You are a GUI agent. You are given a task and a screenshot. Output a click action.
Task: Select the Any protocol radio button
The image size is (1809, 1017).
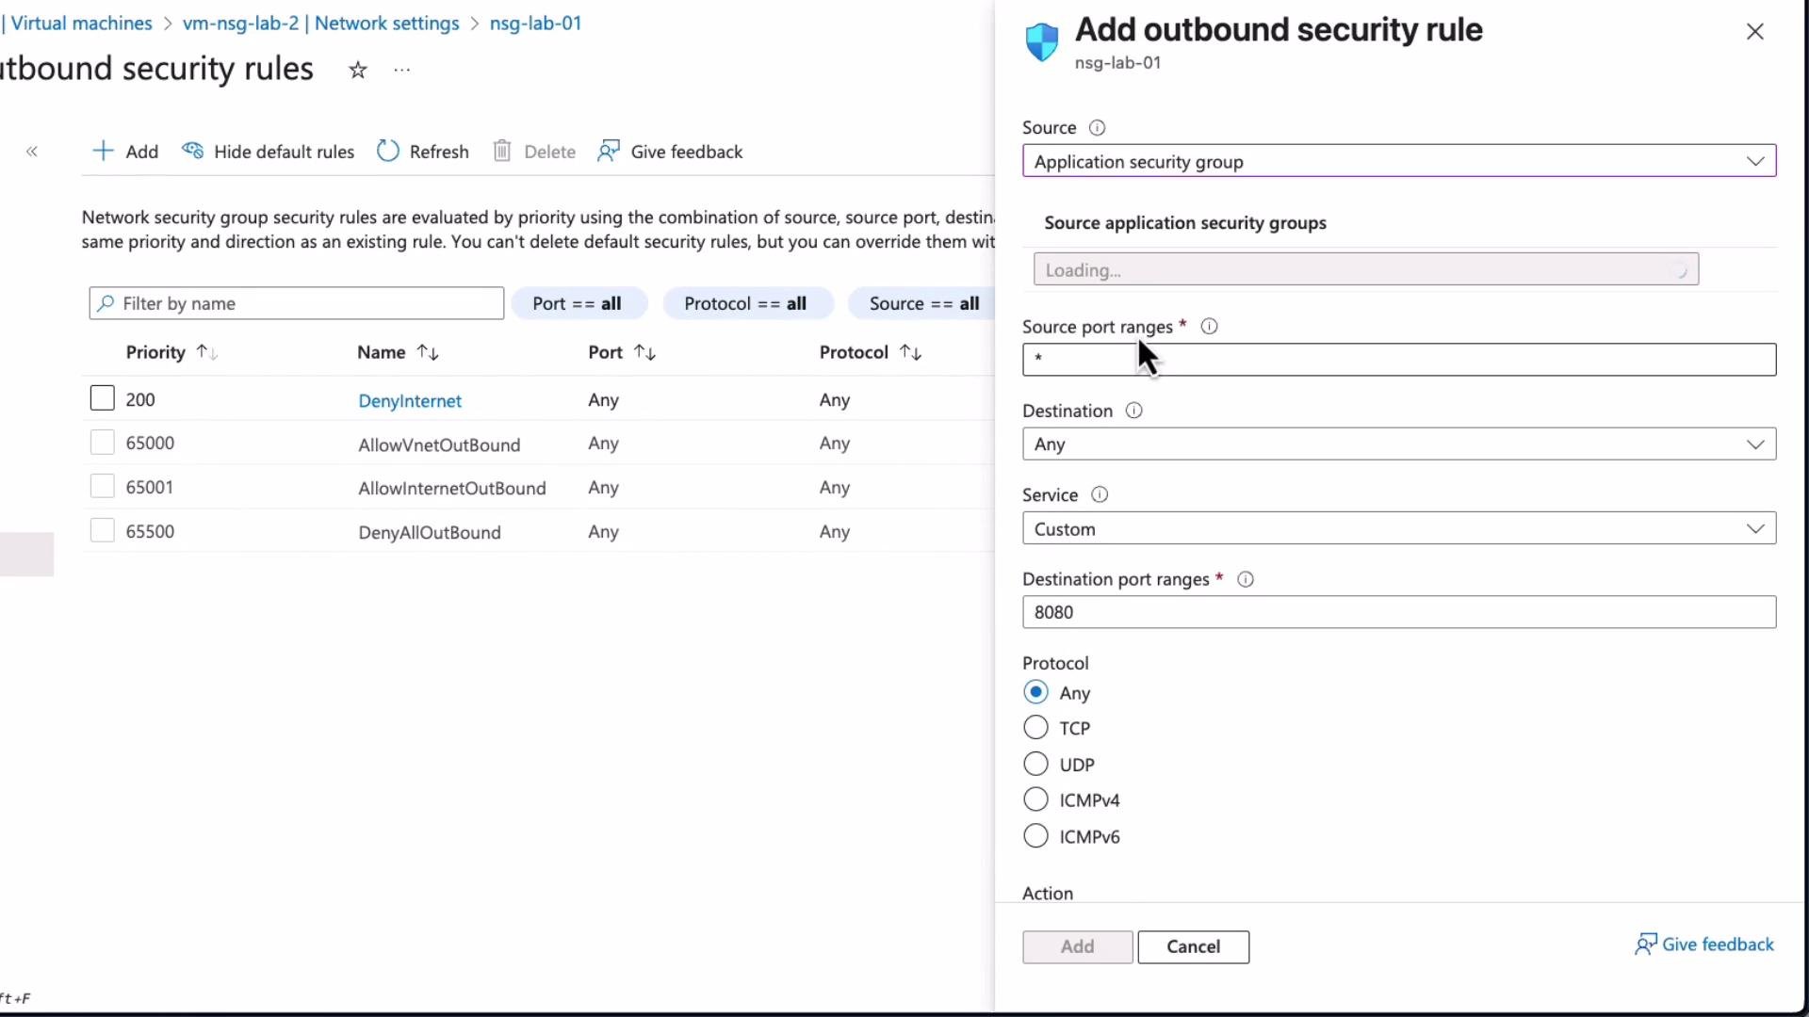pos(1035,692)
